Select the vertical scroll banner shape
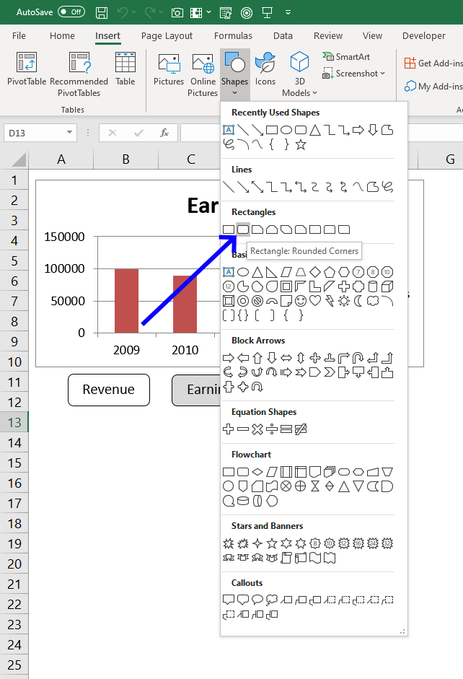 point(286,558)
